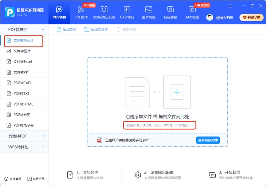Viewport: 266px width, 186px height.
Task: Select the 图片转换 tab
Action: [x=149, y=12]
